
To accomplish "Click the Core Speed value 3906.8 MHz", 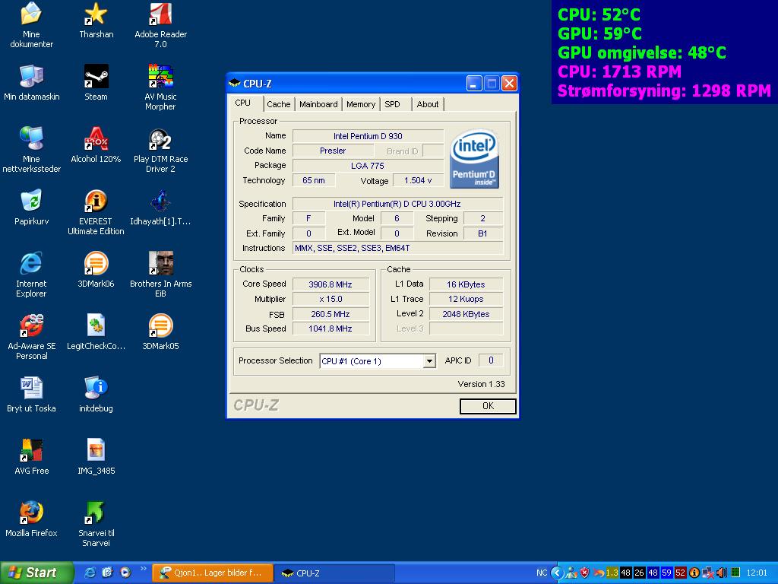I will [x=330, y=284].
